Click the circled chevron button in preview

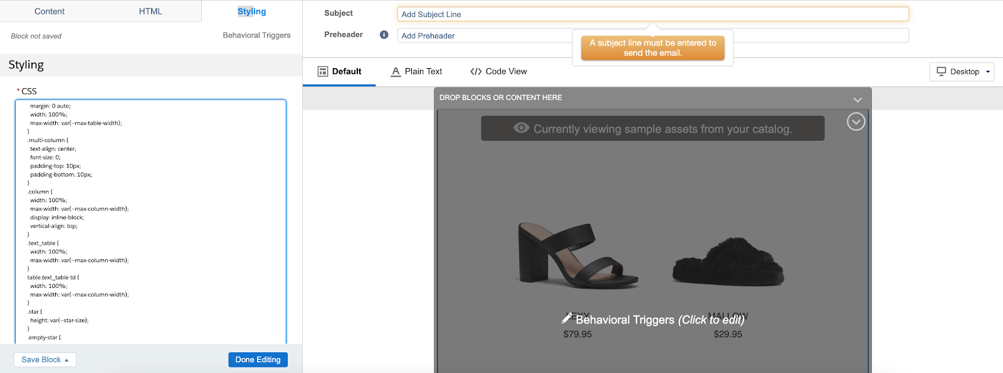click(856, 121)
